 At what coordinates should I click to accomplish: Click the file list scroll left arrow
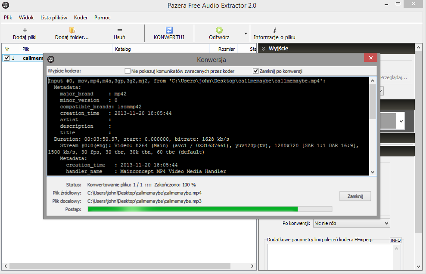[6, 266]
